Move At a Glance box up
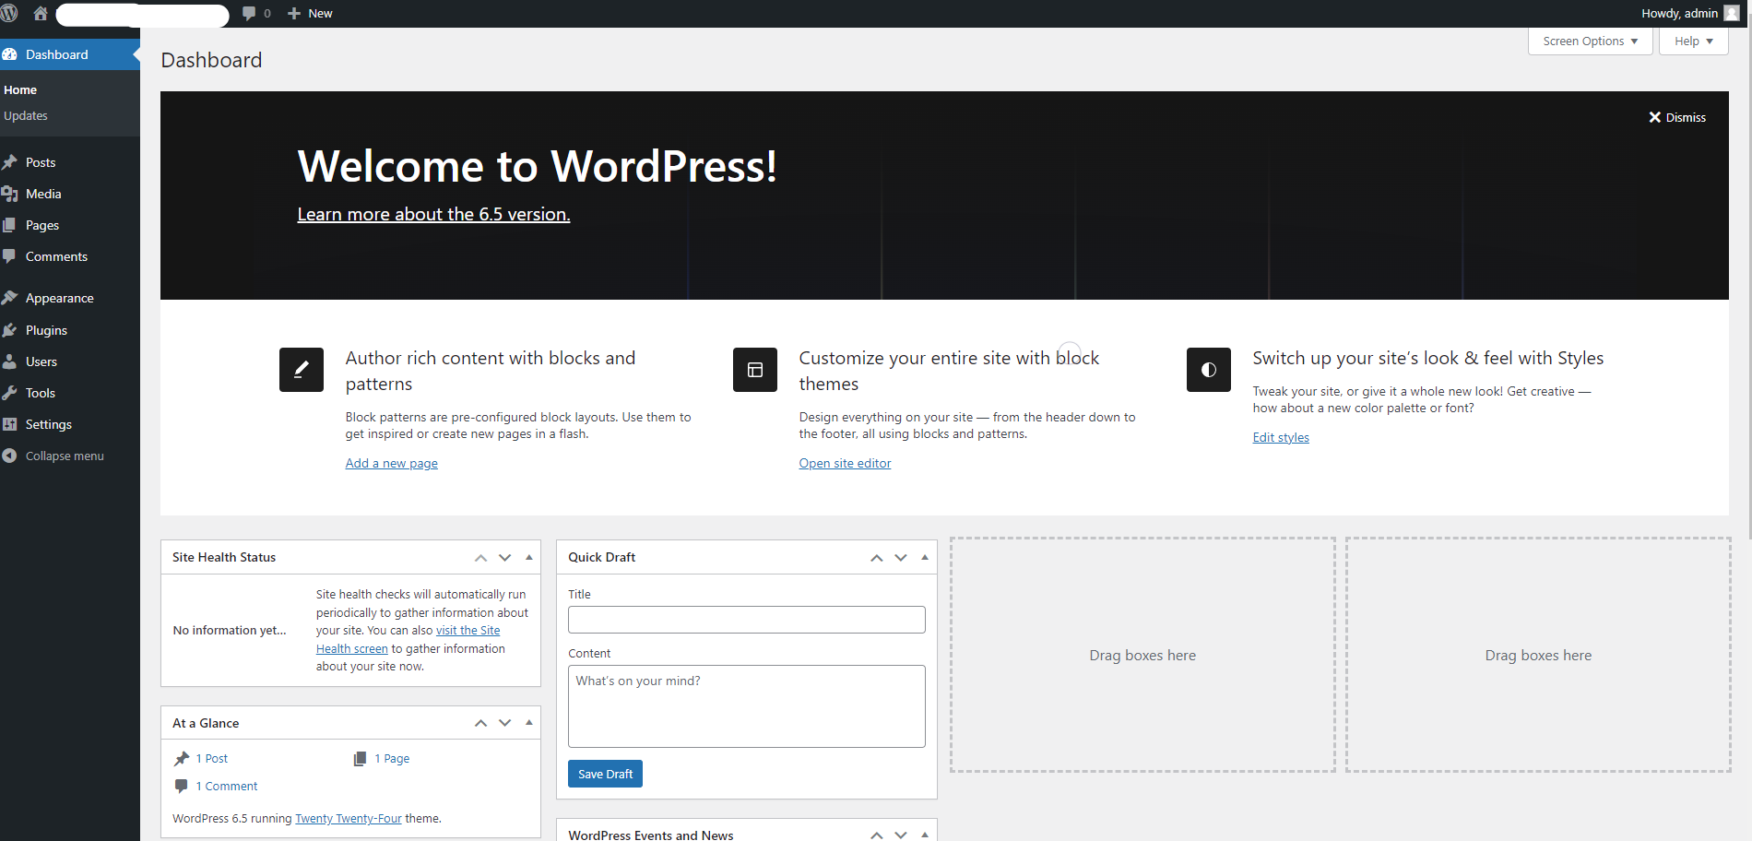 tap(480, 723)
